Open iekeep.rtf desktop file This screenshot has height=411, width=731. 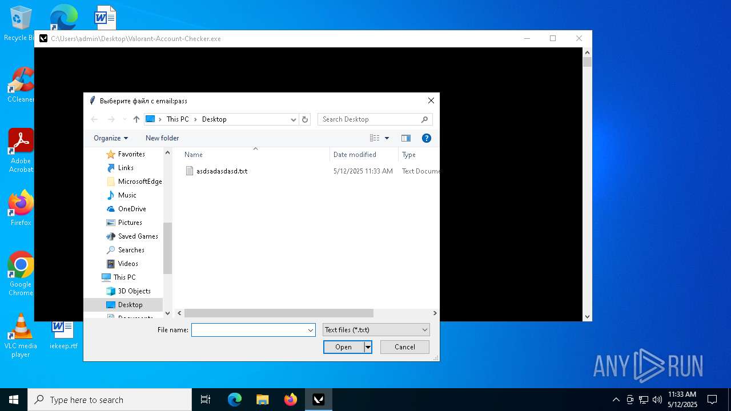tap(63, 334)
